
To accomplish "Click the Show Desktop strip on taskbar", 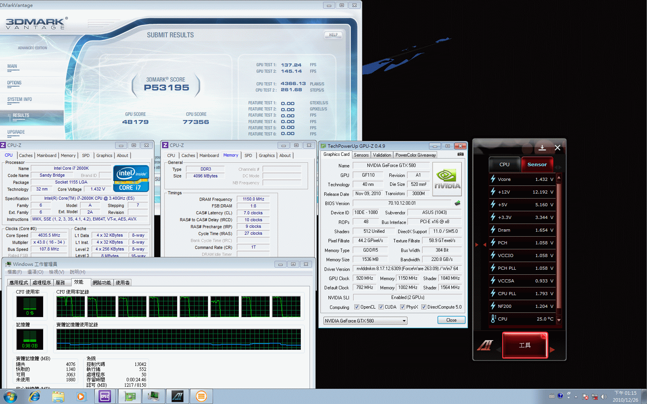I will (x=644, y=396).
